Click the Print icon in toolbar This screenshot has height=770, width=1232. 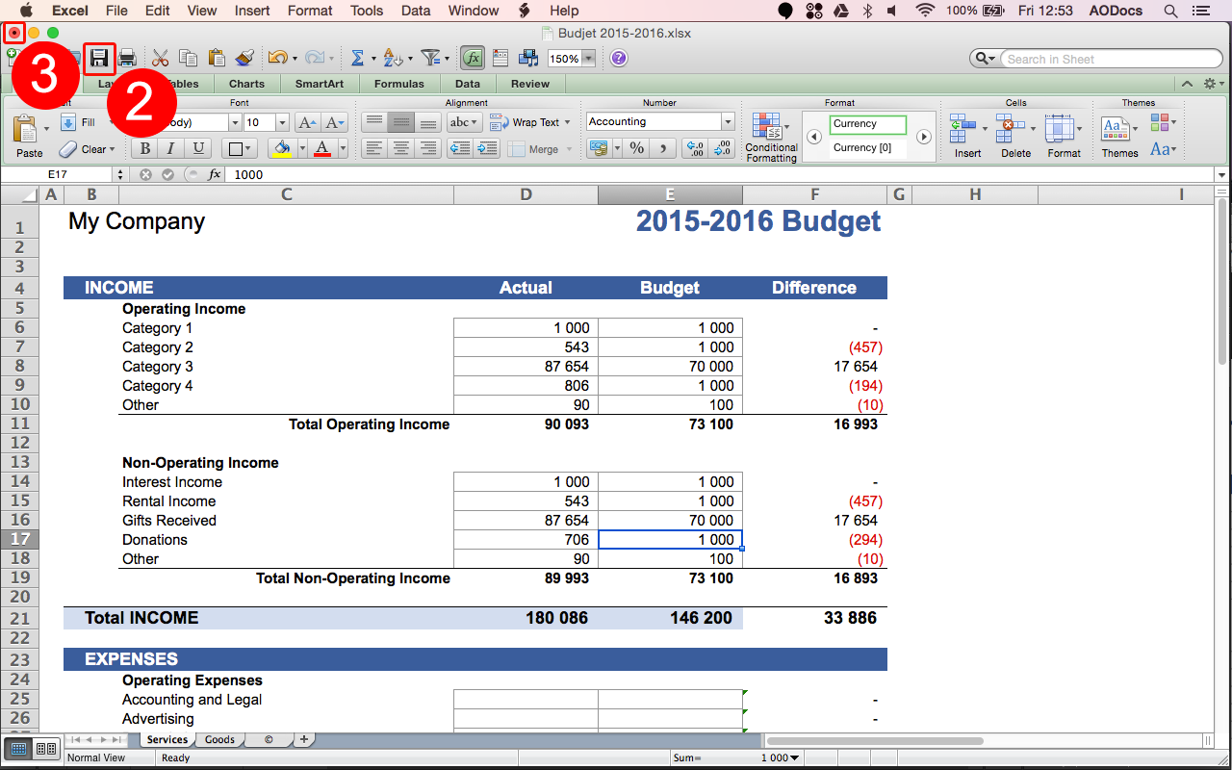point(127,59)
